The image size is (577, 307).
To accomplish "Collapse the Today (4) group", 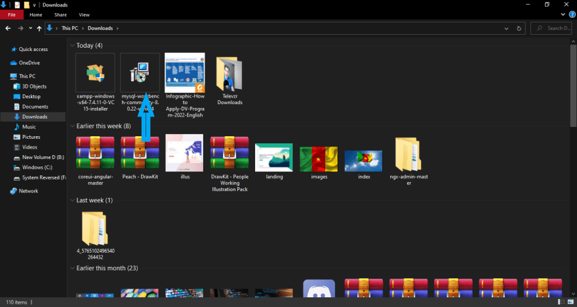I will pos(72,46).
